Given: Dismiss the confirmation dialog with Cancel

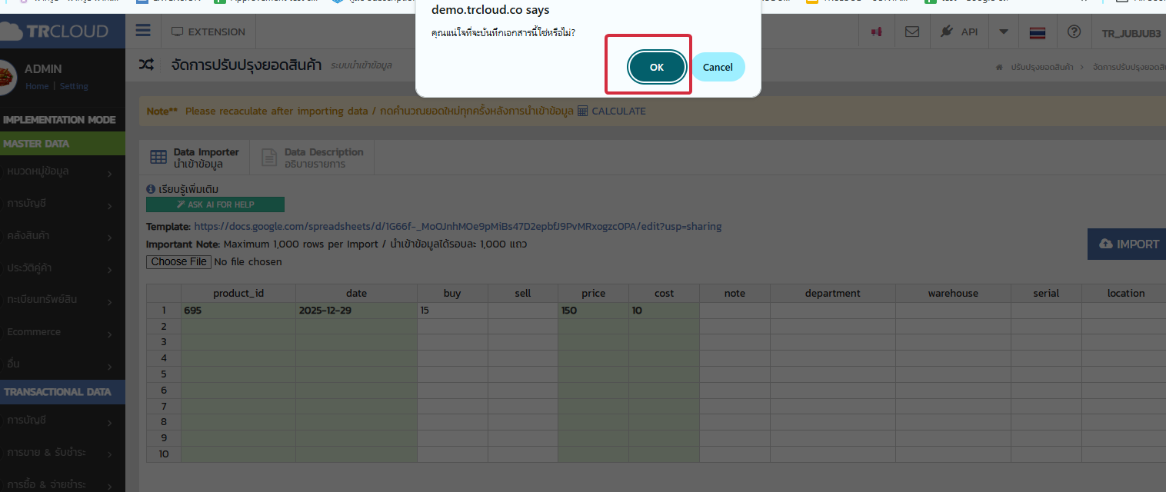Looking at the screenshot, I should coord(717,68).
